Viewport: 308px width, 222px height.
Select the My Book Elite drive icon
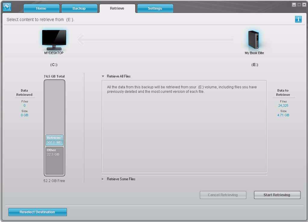(x=254, y=40)
